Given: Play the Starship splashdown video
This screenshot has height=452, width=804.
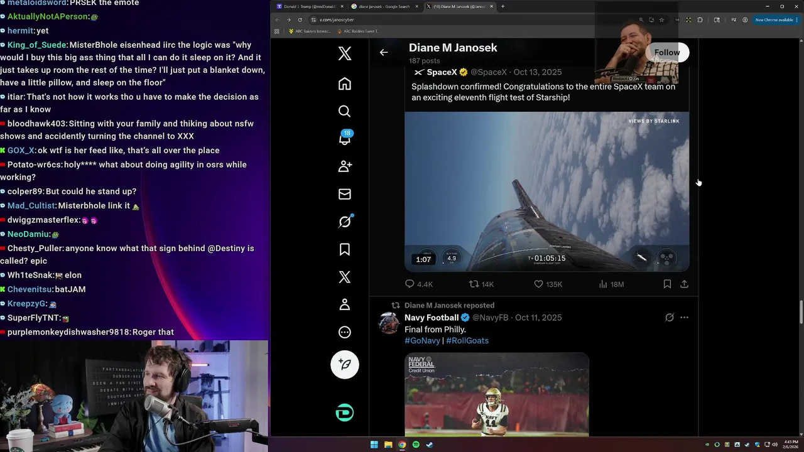Looking at the screenshot, I should point(546,191).
